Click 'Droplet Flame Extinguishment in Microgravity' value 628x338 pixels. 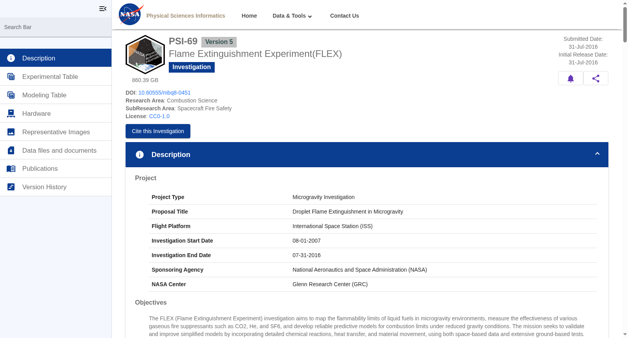[348, 212]
